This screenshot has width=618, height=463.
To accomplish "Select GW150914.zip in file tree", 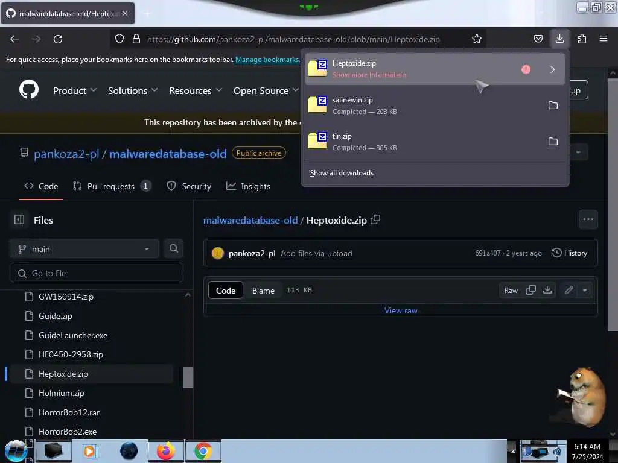I will coord(66,297).
